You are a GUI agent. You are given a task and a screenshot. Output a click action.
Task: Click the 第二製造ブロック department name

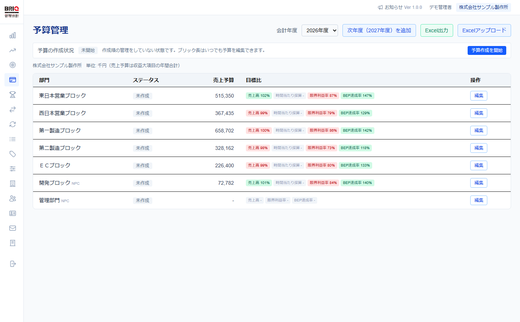(x=60, y=148)
